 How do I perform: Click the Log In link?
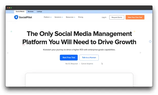[x=104, y=17]
